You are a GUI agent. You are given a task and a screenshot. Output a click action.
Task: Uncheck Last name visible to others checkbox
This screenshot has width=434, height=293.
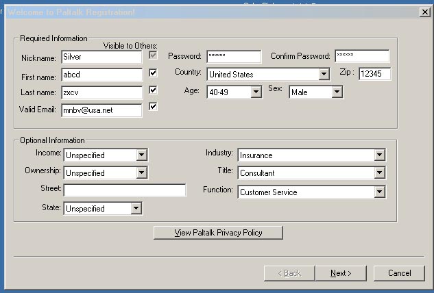(153, 90)
